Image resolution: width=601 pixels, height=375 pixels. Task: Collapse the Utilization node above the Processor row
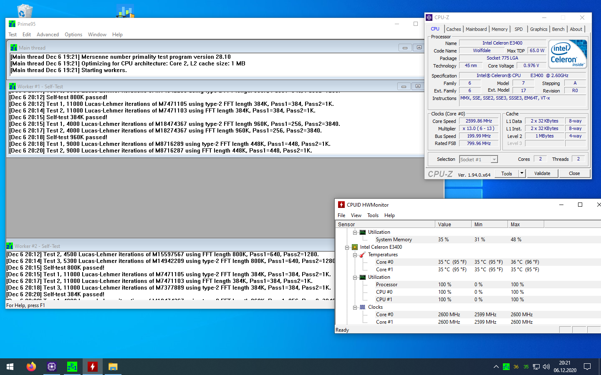coord(355,277)
